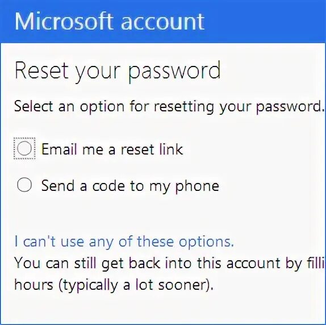Click the "Email me a reset link" label text
The height and width of the screenshot is (325, 326).
112,149
